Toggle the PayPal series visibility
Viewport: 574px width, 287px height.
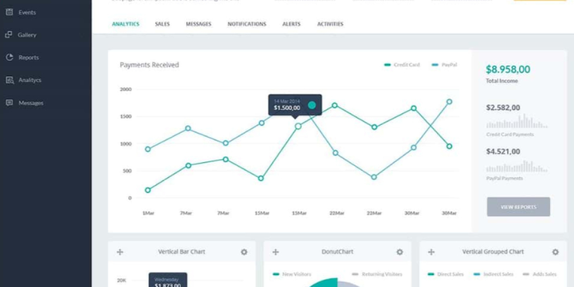(444, 64)
